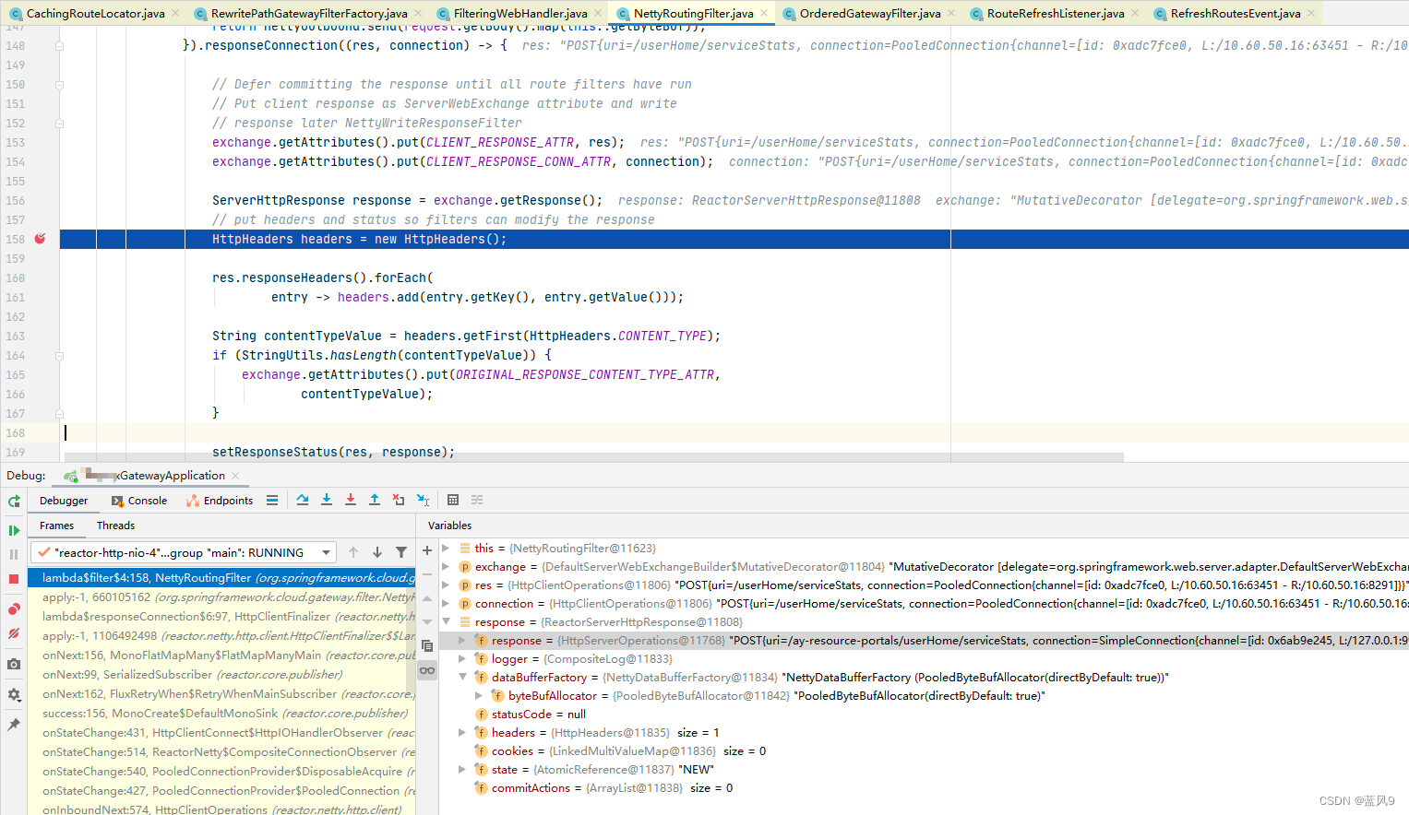The height and width of the screenshot is (815, 1409).
Task: Resume program execution
Action: tap(14, 530)
